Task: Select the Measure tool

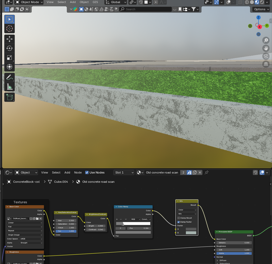Action: [x=9, y=87]
